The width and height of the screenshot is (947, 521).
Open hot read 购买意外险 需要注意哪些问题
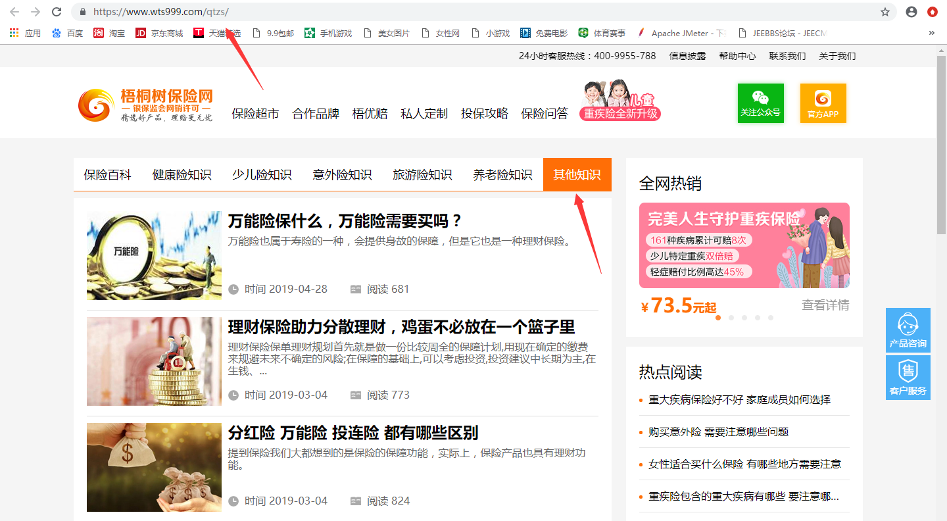click(x=718, y=432)
